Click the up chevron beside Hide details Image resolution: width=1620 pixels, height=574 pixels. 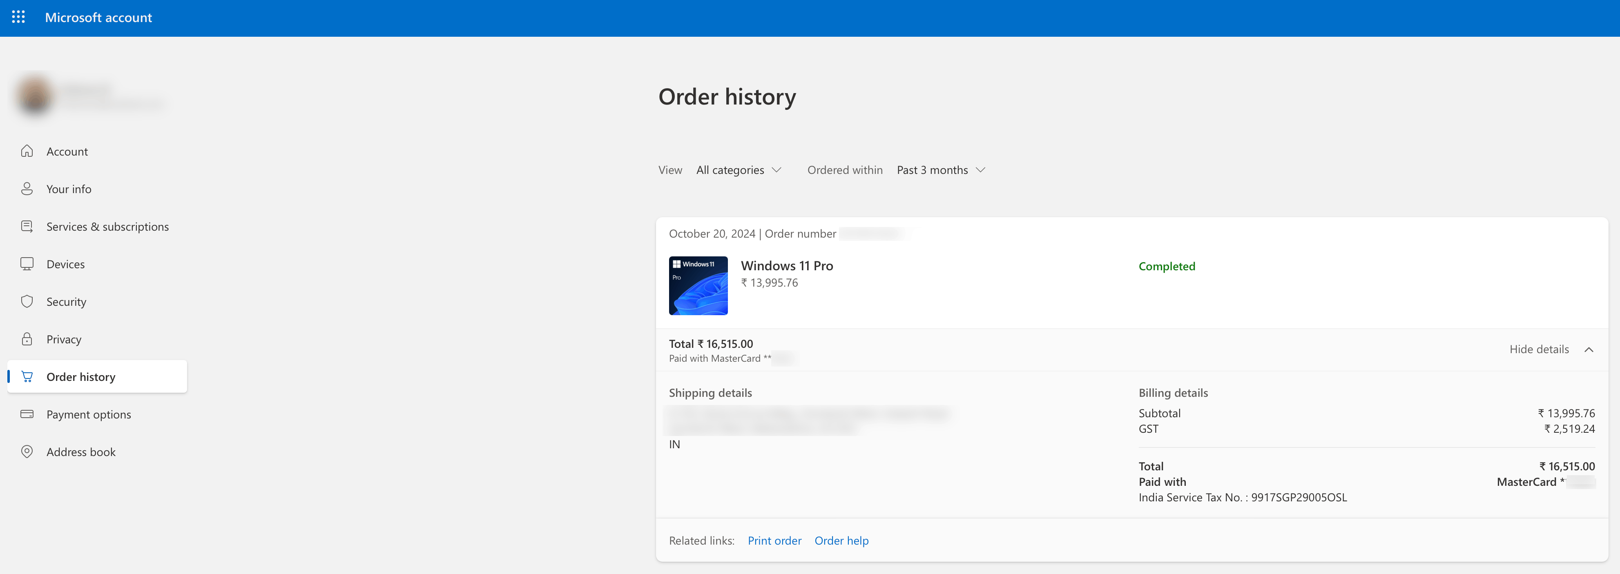[x=1589, y=349]
